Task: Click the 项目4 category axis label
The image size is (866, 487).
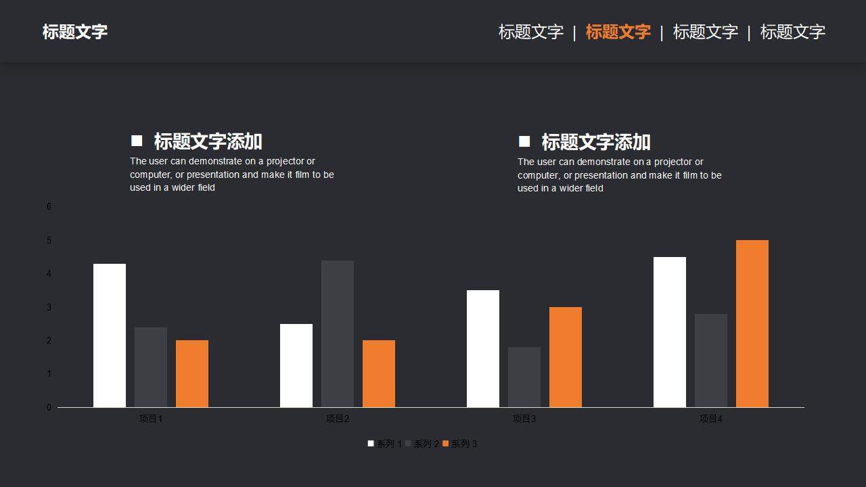Action: (x=711, y=419)
